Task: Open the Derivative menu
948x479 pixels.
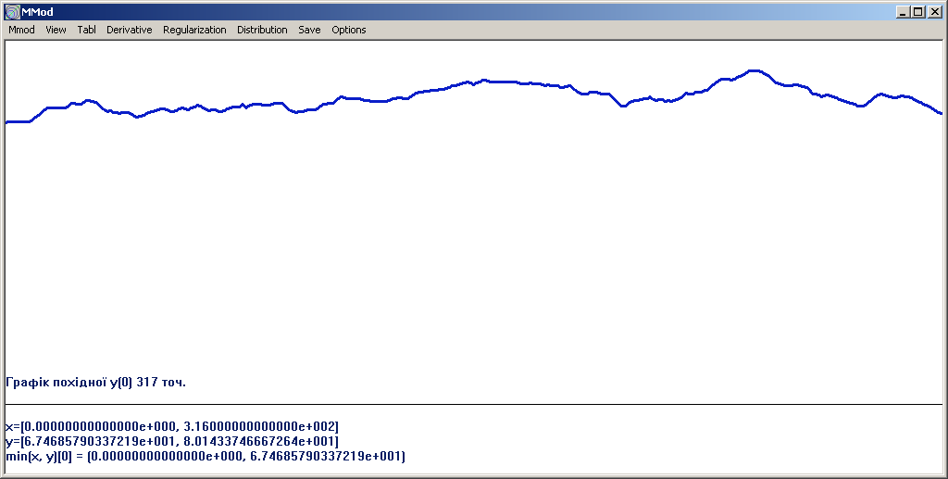Action: 130,30
